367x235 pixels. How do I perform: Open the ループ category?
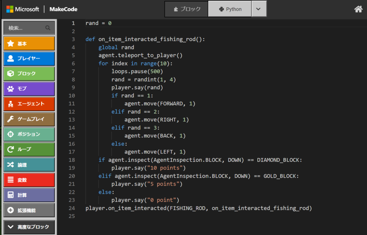click(x=29, y=150)
